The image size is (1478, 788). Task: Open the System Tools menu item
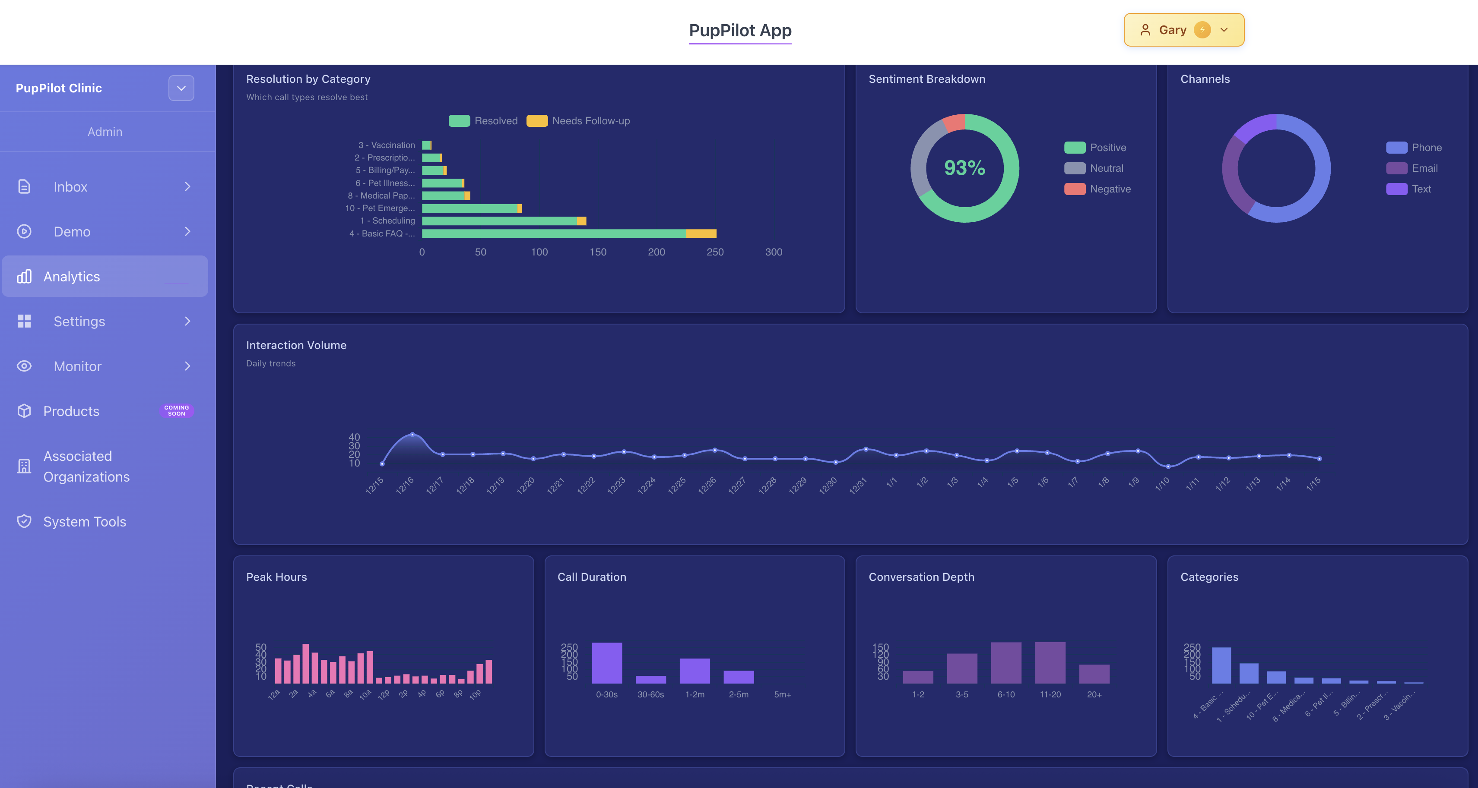pos(84,521)
